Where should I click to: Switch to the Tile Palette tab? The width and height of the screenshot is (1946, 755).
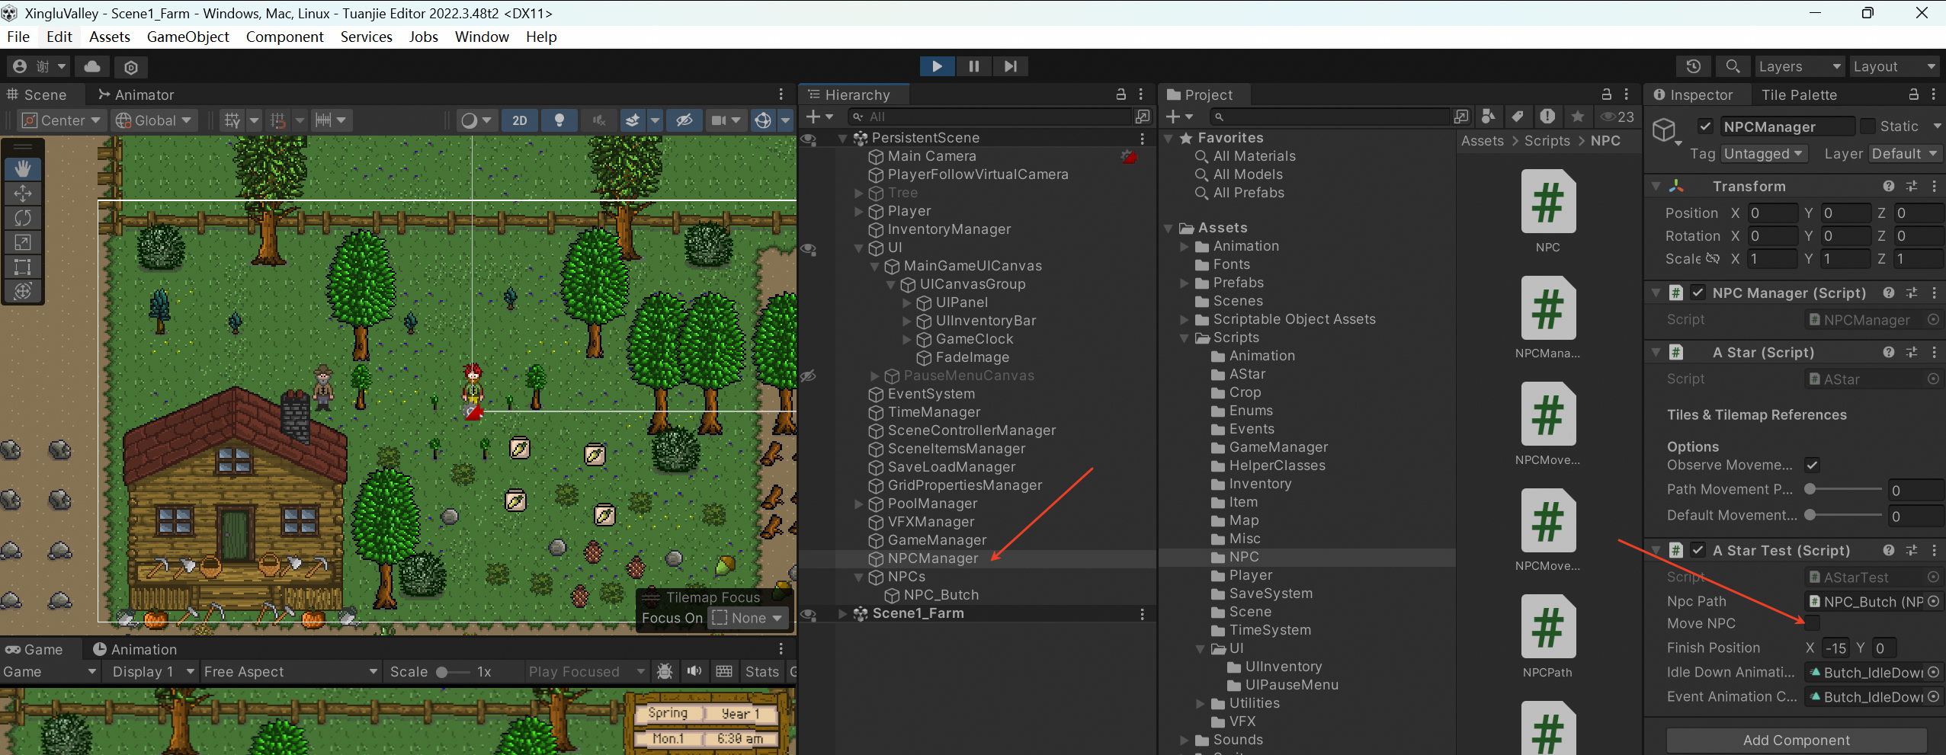tap(1799, 94)
